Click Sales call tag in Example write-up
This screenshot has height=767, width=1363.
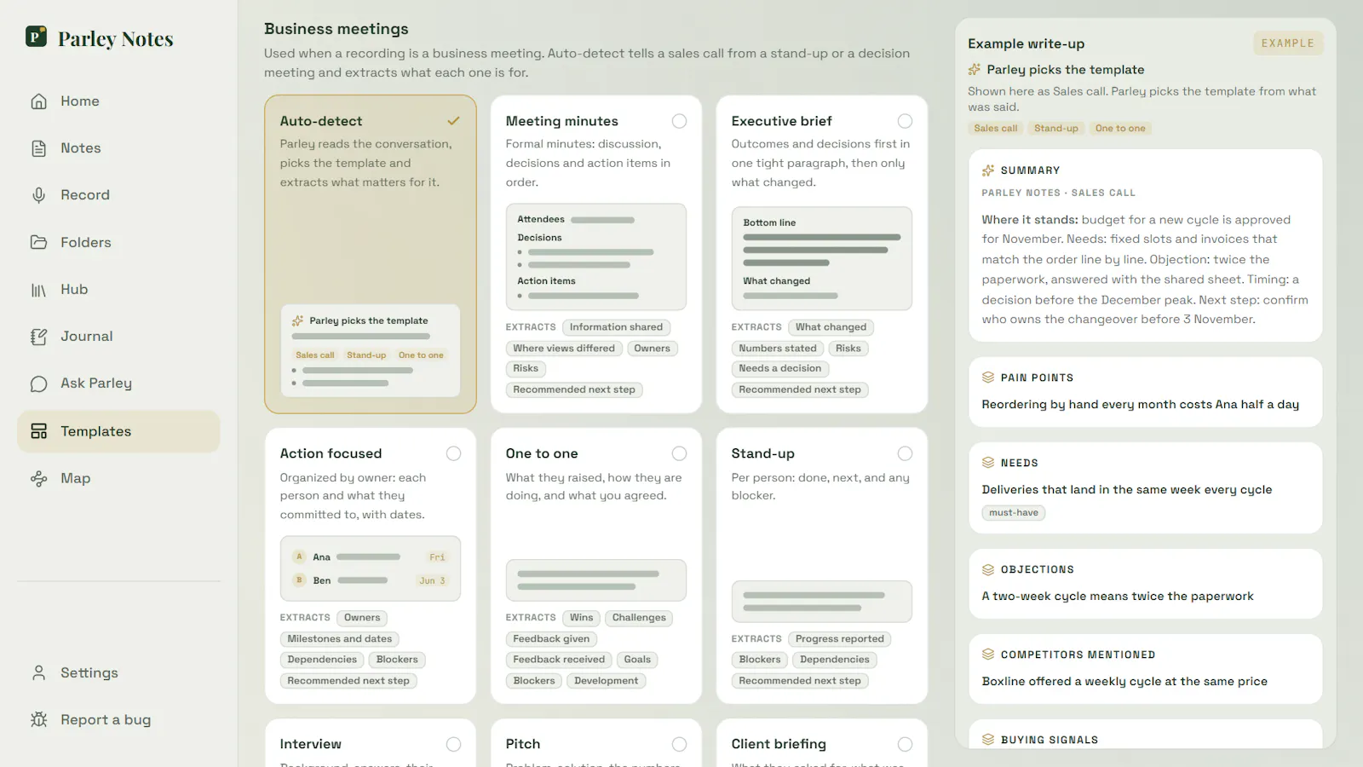(996, 129)
